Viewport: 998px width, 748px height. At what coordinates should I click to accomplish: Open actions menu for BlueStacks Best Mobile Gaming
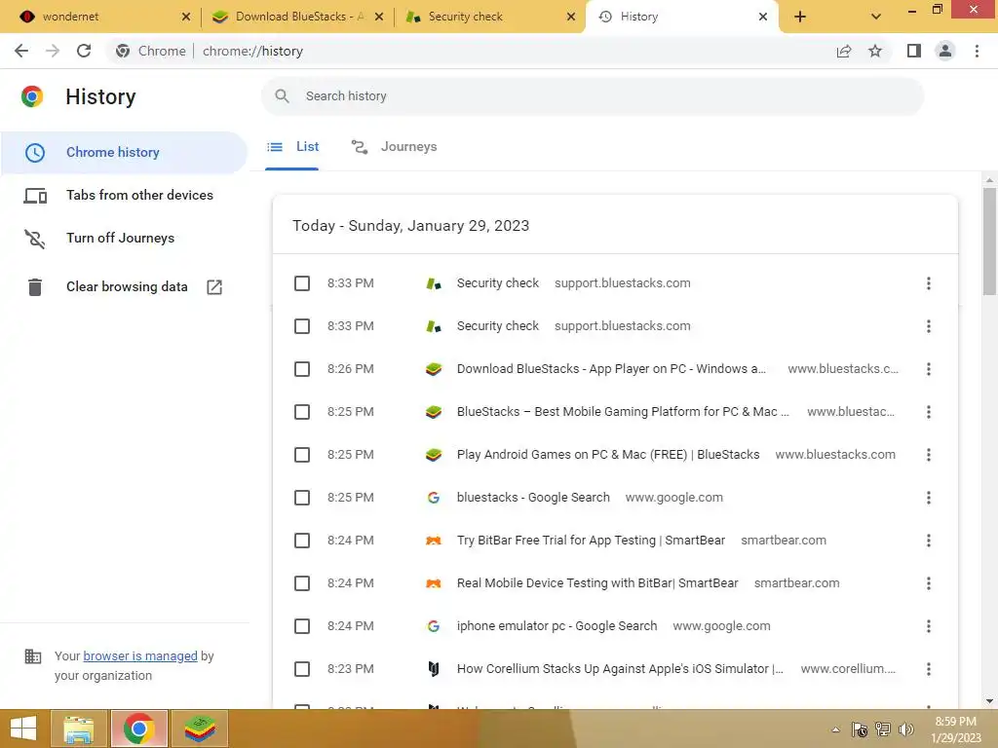coord(929,412)
